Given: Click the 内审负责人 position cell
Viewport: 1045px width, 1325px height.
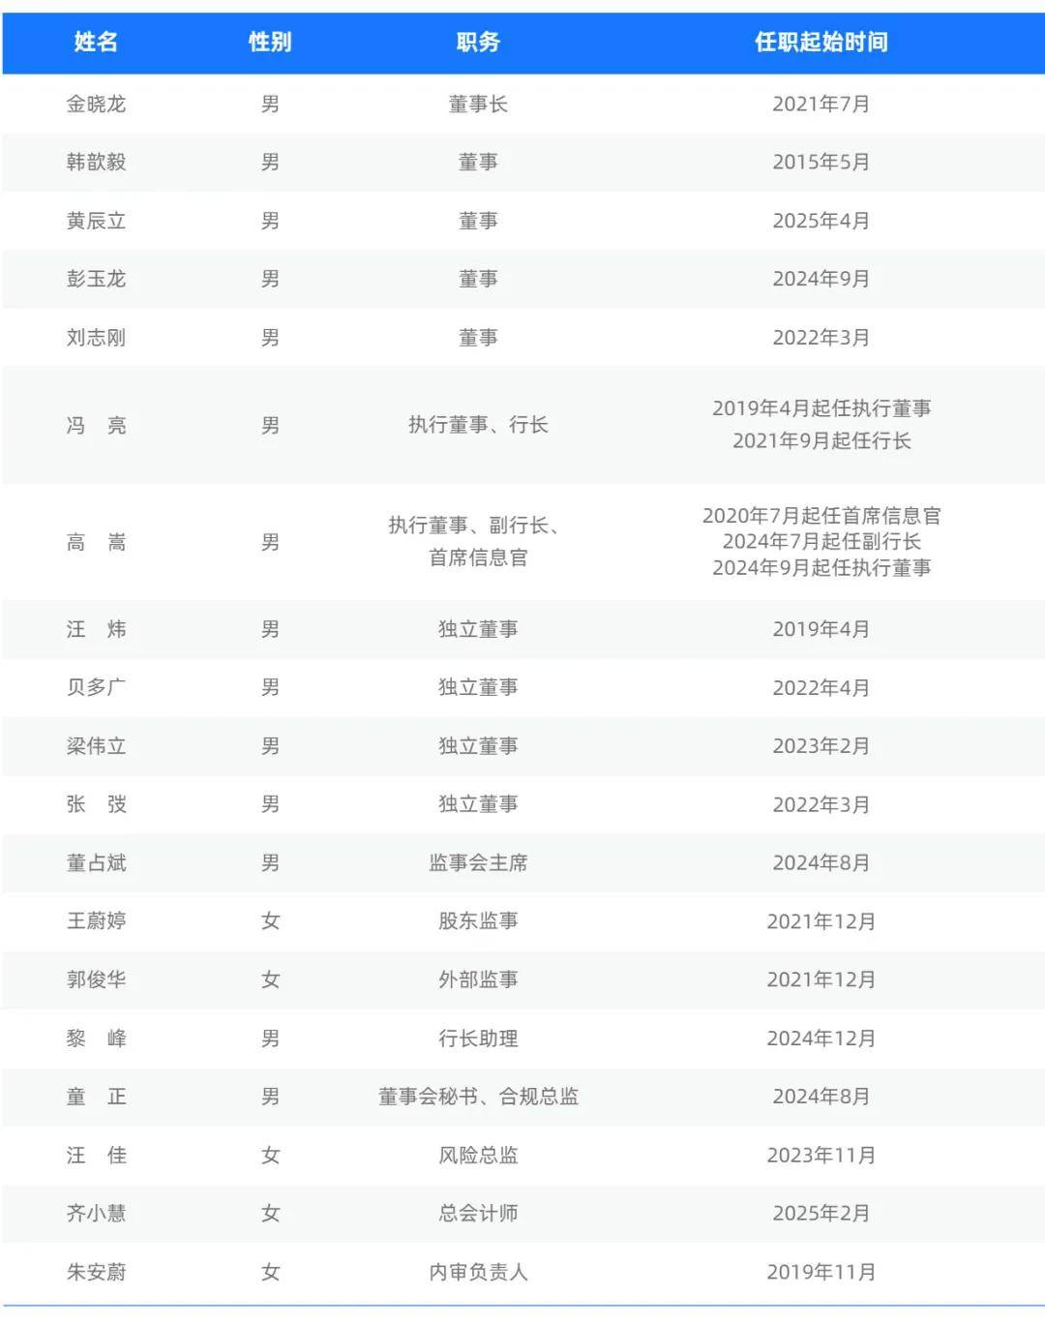Looking at the screenshot, I should tap(478, 1272).
